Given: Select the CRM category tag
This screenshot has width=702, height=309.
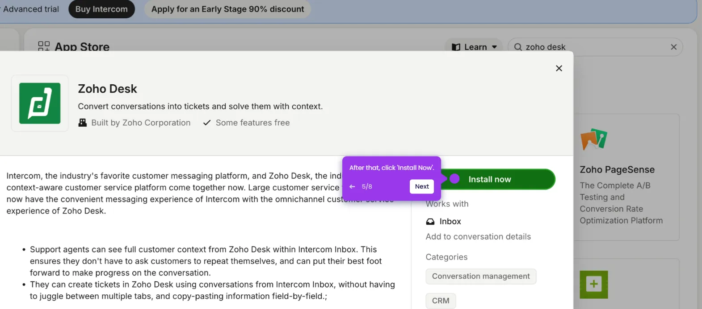Looking at the screenshot, I should 441,301.
